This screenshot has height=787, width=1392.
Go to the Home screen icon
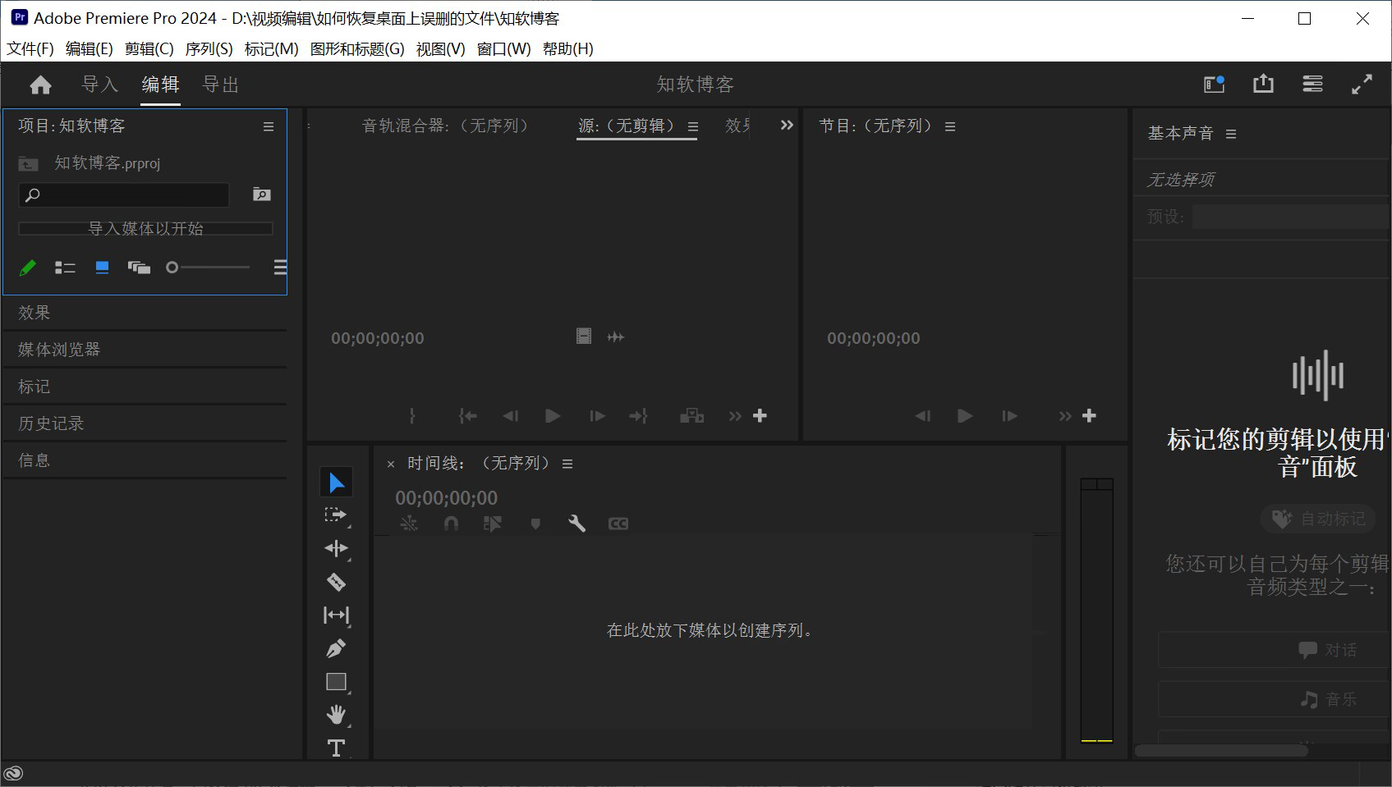pos(40,85)
